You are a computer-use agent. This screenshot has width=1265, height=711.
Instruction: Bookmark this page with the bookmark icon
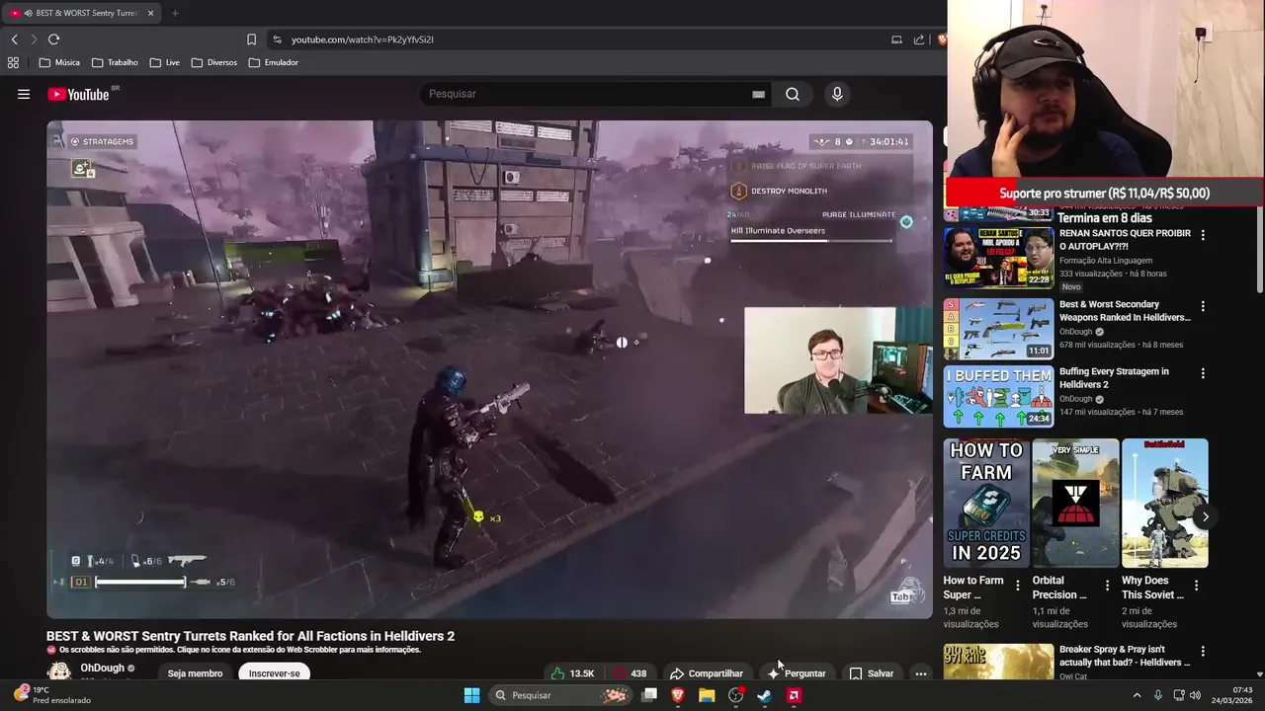pyautogui.click(x=251, y=39)
